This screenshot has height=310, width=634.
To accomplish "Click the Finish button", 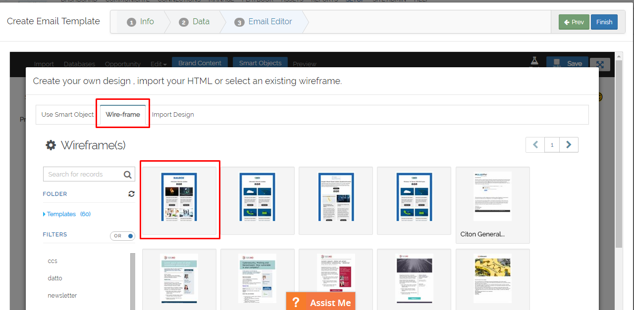I will 604,22.
